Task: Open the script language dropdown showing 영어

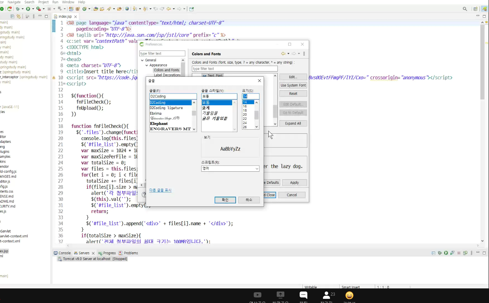Action: (230, 169)
